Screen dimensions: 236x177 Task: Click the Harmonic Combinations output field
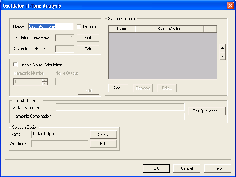(x=120, y=116)
